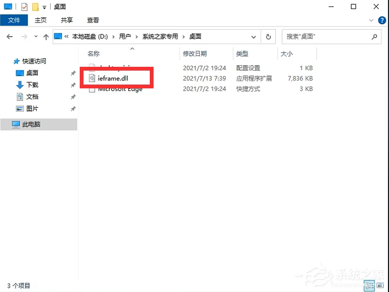389x292 pixels.
Task: Open the help question mark icon
Action: (x=382, y=20)
